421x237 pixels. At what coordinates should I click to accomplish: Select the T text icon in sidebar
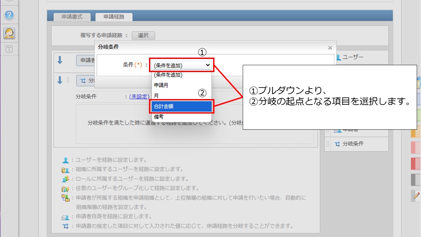[x=9, y=49]
